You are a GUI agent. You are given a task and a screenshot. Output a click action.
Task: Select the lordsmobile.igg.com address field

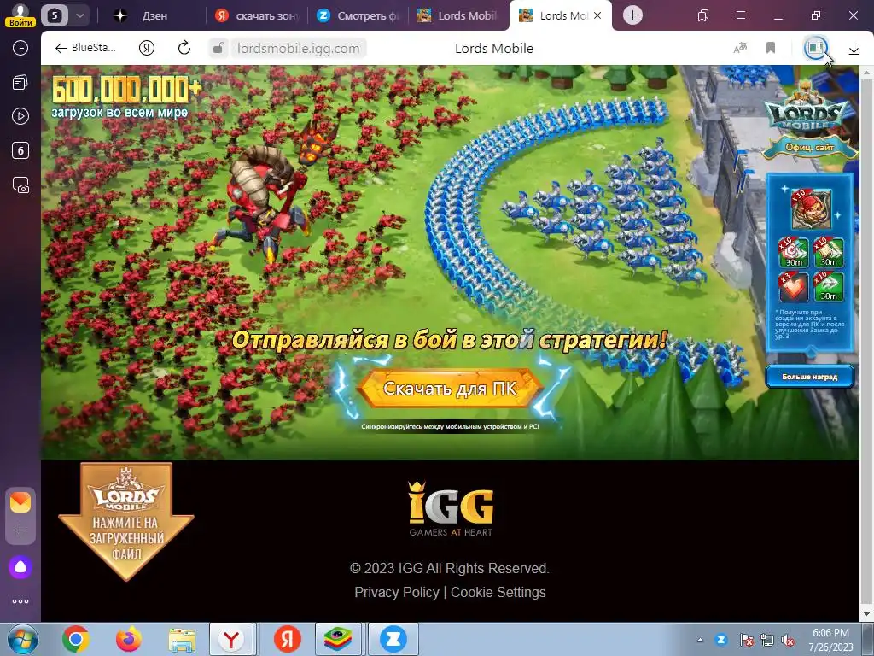[298, 49]
